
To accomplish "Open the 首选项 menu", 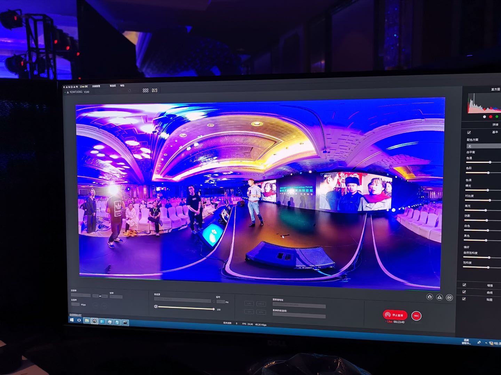I will (113, 86).
